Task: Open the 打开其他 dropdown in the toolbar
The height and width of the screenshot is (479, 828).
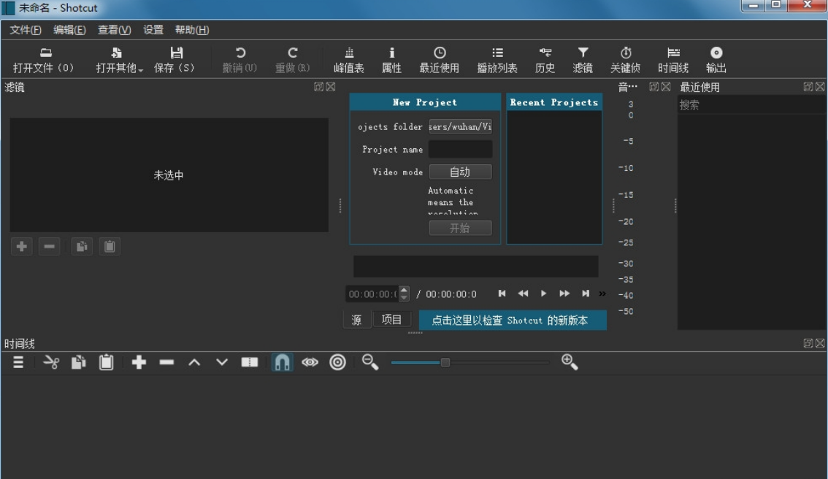Action: coord(119,60)
